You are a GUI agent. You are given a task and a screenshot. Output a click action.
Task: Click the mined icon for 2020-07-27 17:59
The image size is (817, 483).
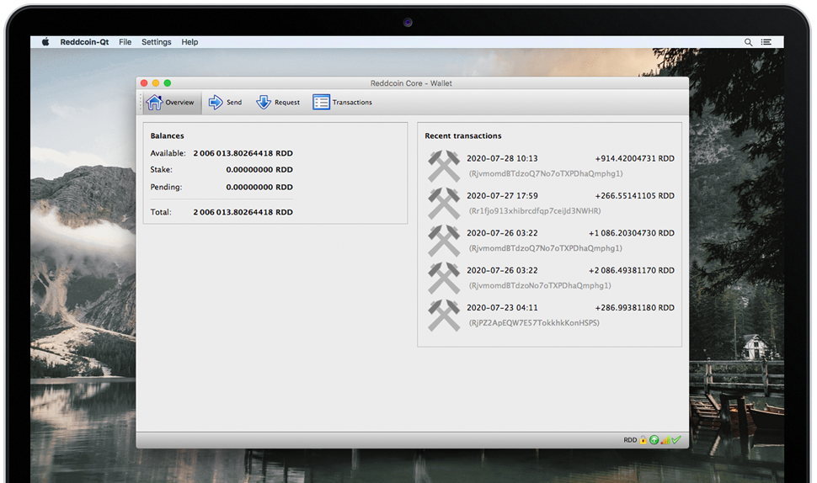click(444, 204)
